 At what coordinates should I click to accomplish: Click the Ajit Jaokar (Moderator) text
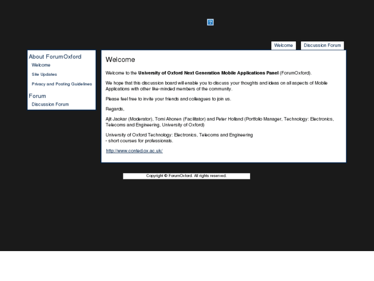pyautogui.click(x=129, y=119)
